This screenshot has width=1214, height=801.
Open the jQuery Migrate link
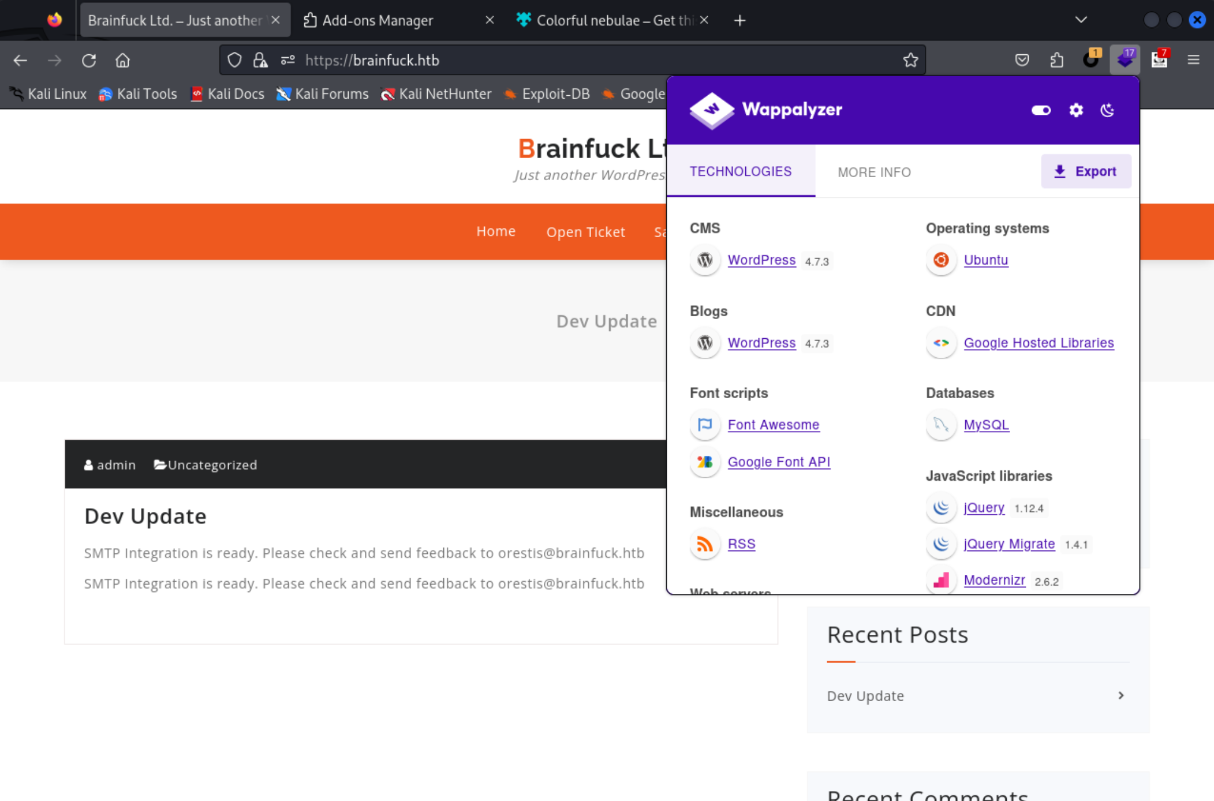(1009, 544)
